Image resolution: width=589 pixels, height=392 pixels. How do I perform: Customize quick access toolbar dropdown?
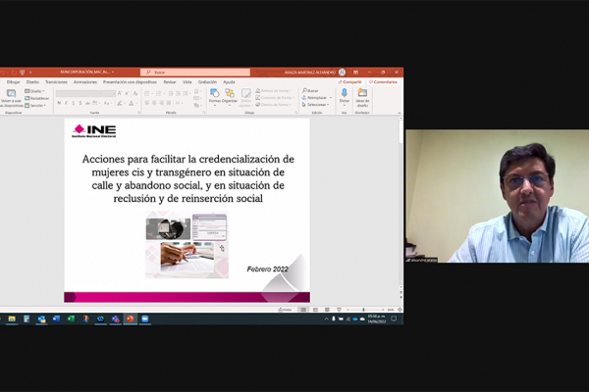30,72
